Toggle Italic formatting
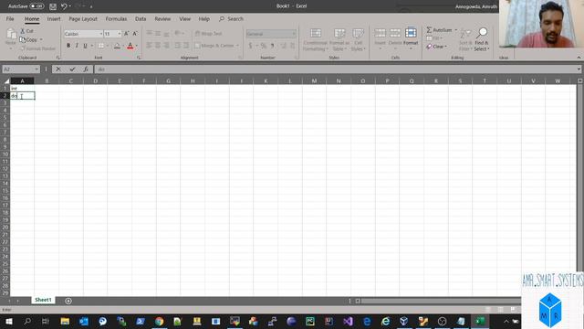The height and width of the screenshot is (329, 584). (77, 46)
